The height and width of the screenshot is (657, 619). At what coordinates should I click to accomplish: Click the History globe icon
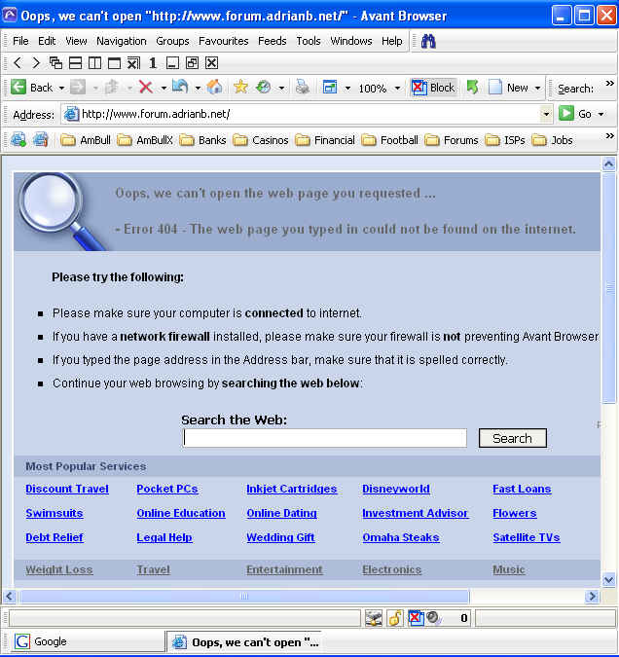(264, 87)
